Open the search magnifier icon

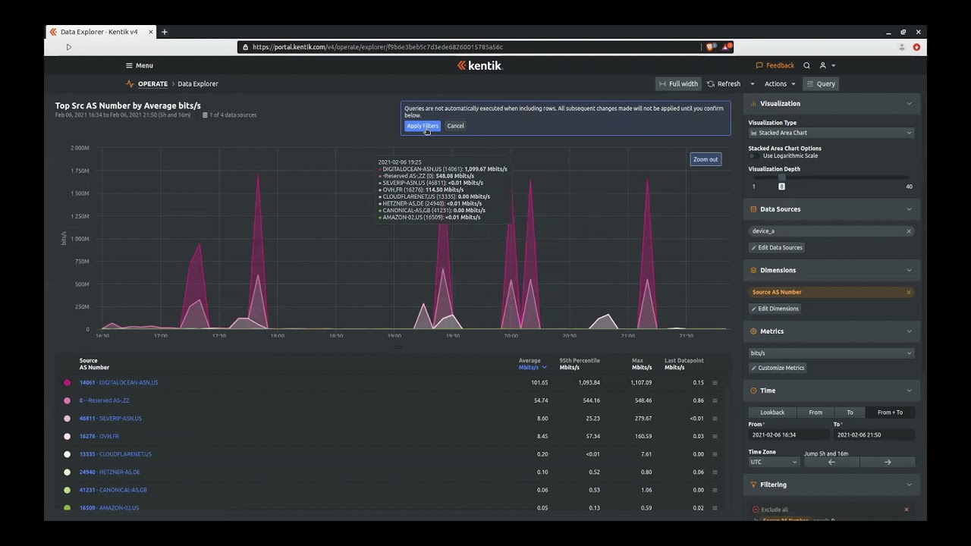tap(806, 65)
